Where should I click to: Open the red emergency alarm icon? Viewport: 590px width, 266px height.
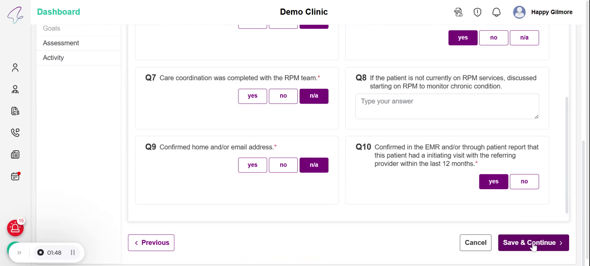click(15, 228)
